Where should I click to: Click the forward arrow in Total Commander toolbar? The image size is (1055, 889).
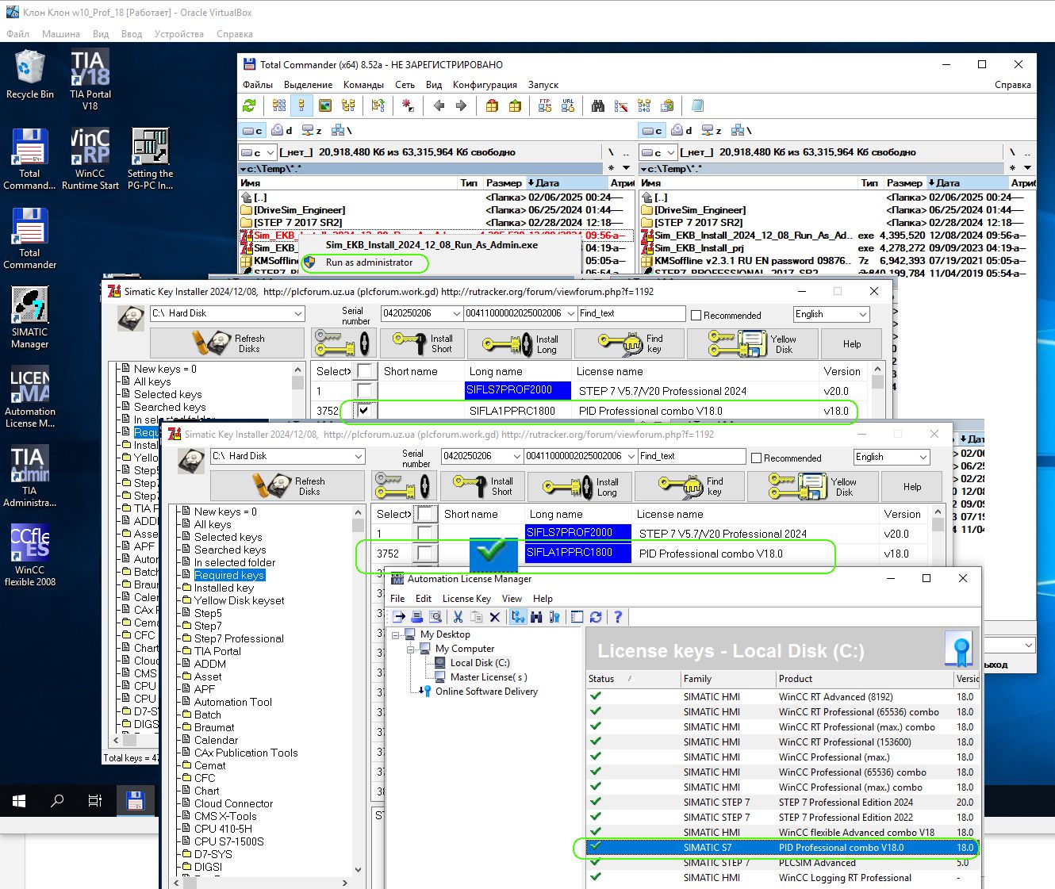461,105
